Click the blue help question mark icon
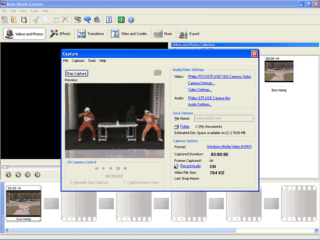This screenshot has width=320, height=240. pos(131,20)
